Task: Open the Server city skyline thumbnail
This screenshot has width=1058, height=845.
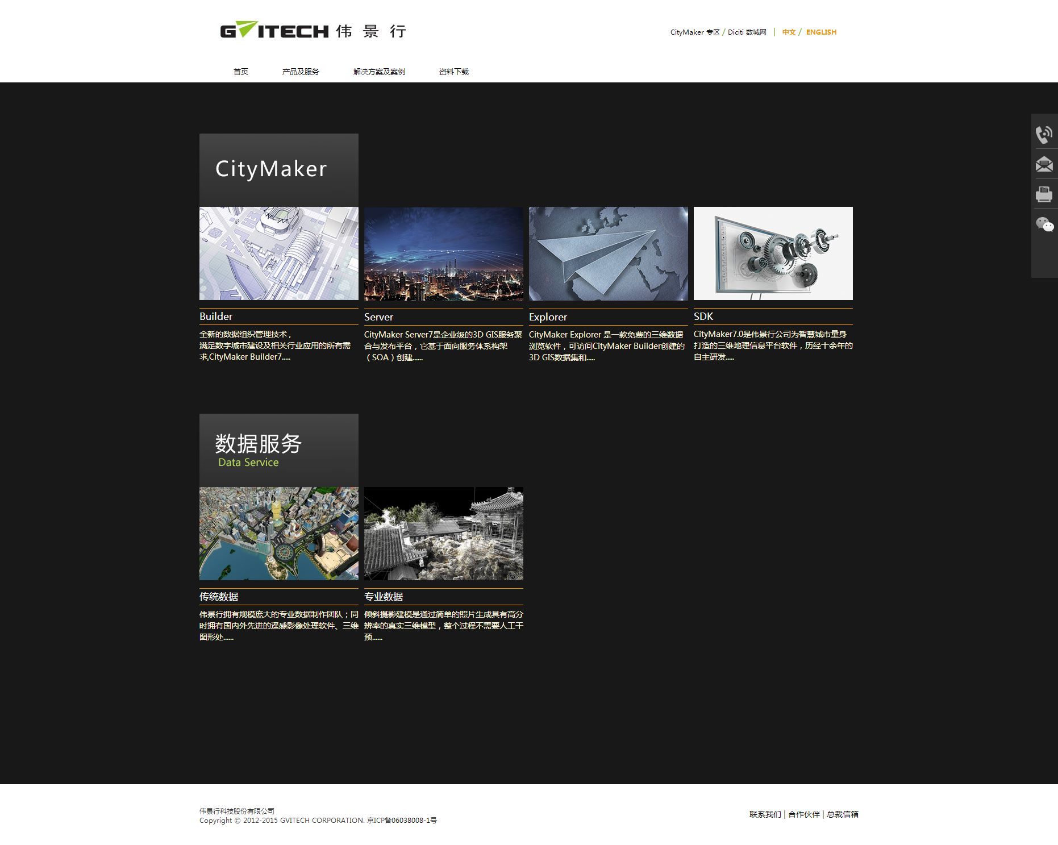Action: tap(444, 253)
